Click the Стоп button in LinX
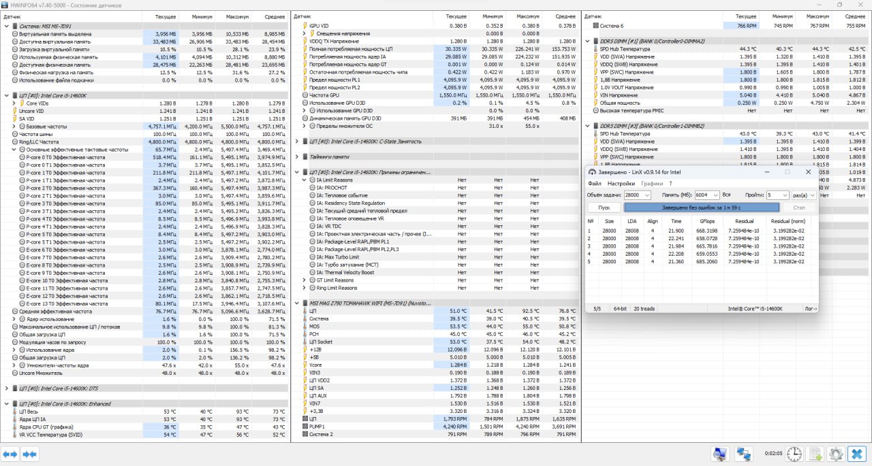Viewport: 872px width, 466px height. (799, 207)
